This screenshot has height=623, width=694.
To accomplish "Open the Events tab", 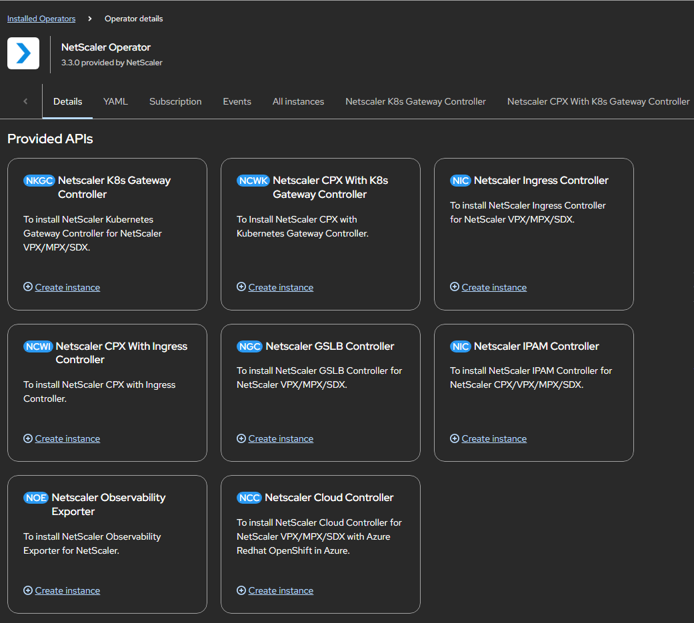I will 237,102.
